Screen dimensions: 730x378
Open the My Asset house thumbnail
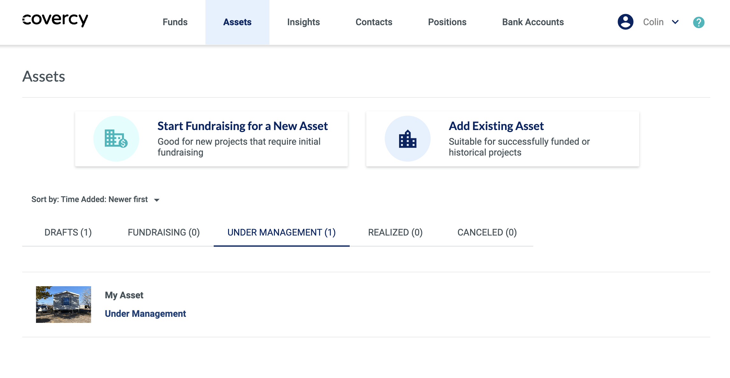tap(63, 304)
